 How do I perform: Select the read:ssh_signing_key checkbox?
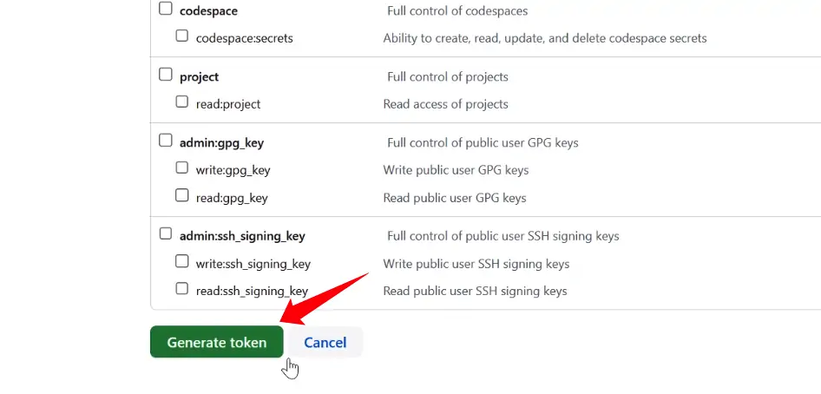tap(182, 289)
